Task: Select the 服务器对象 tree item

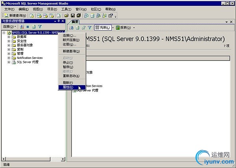Action: click(x=25, y=45)
